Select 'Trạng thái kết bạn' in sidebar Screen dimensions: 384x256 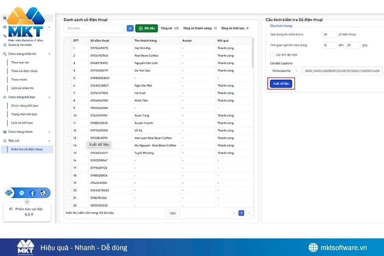click(x=24, y=114)
